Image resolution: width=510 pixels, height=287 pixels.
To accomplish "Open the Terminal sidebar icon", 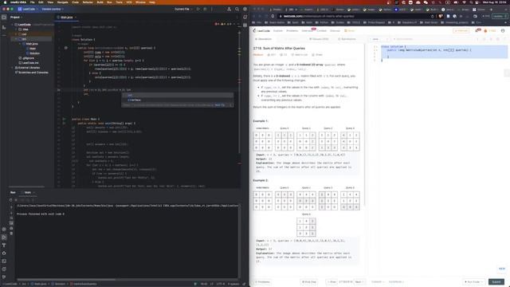I will (4, 261).
